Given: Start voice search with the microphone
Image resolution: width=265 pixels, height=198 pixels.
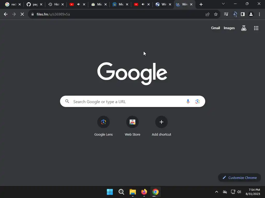Looking at the screenshot, I should pos(188,101).
